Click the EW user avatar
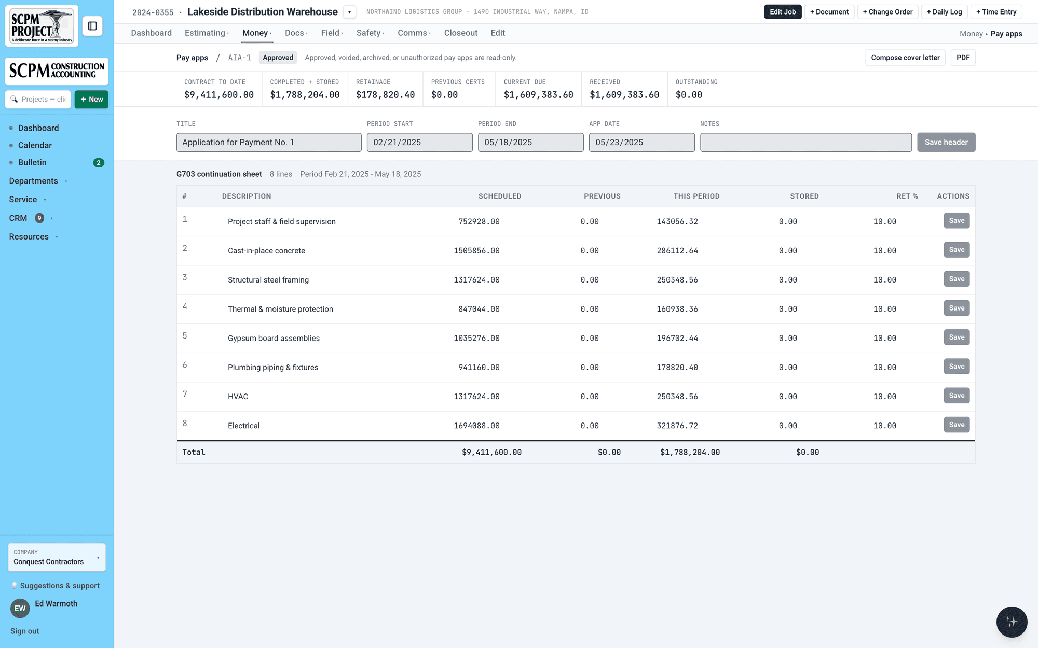This screenshot has height=648, width=1038. [20, 609]
